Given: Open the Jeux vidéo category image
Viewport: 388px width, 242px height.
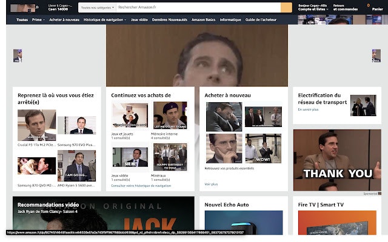Looking at the screenshot, I should pos(130,157).
